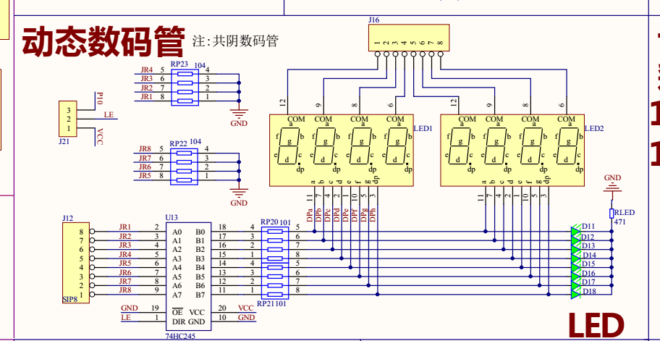Viewport: 660px width, 341px height.
Task: Click pin label A0 on U13
Action: coord(177,232)
